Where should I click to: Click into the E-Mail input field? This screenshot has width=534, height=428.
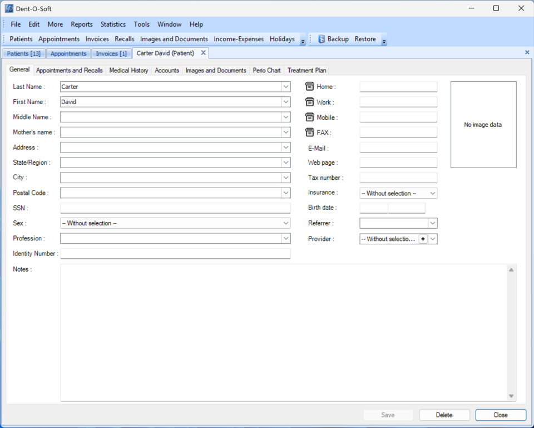[x=398, y=148]
